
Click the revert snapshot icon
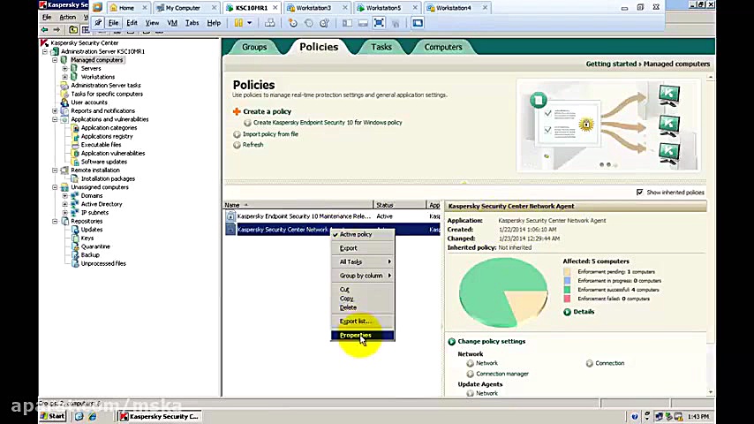pyautogui.click(x=309, y=23)
